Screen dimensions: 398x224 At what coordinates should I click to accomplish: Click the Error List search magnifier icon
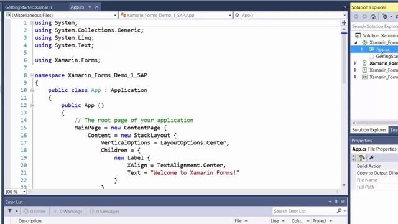pyautogui.click(x=339, y=211)
